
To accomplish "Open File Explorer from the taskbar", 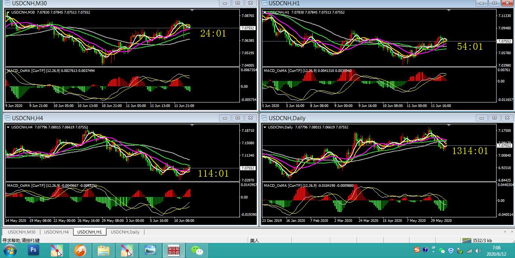I will (x=103, y=250).
